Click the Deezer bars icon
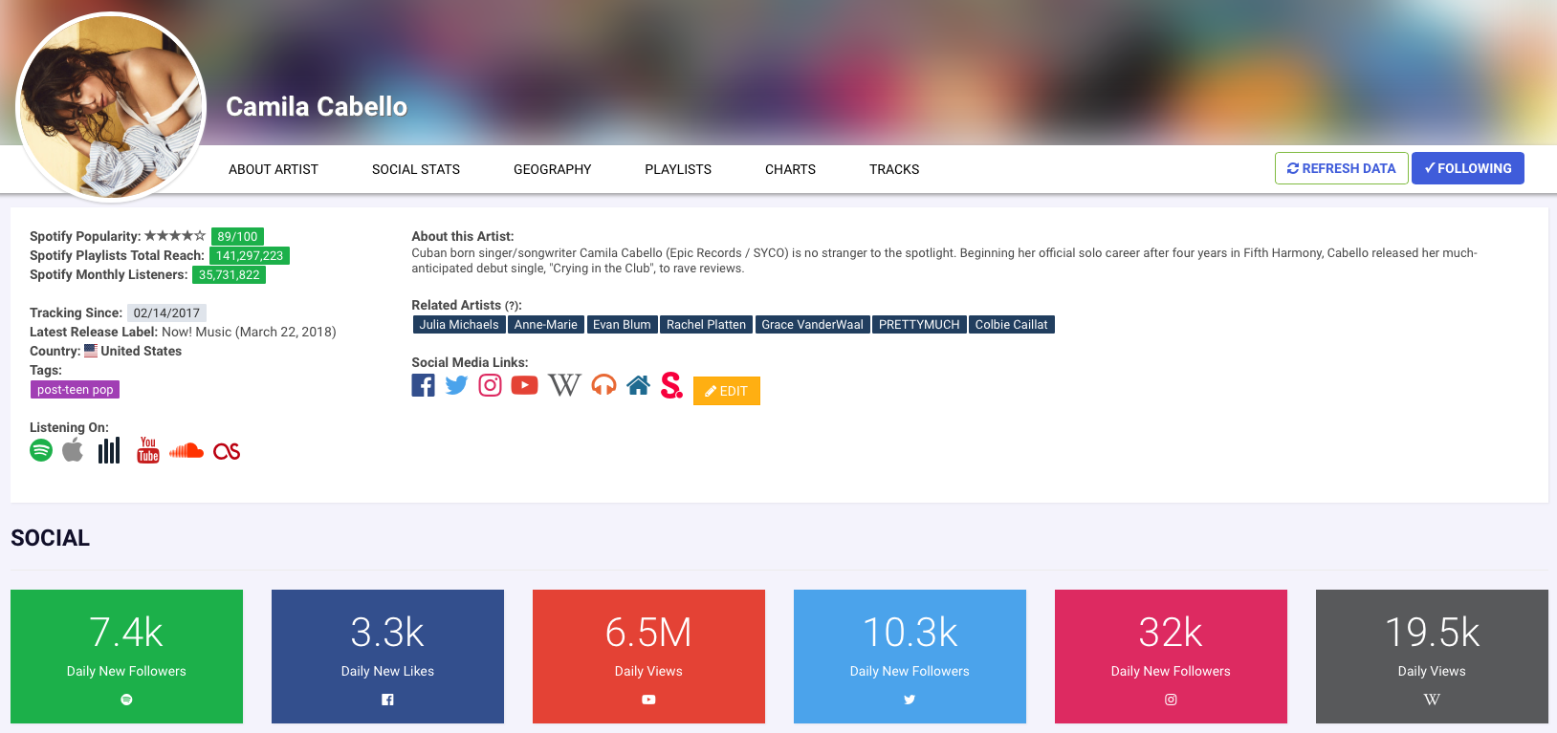Image resolution: width=1557 pixels, height=733 pixels. pos(109,450)
